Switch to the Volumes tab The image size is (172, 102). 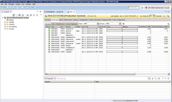click(x=76, y=20)
